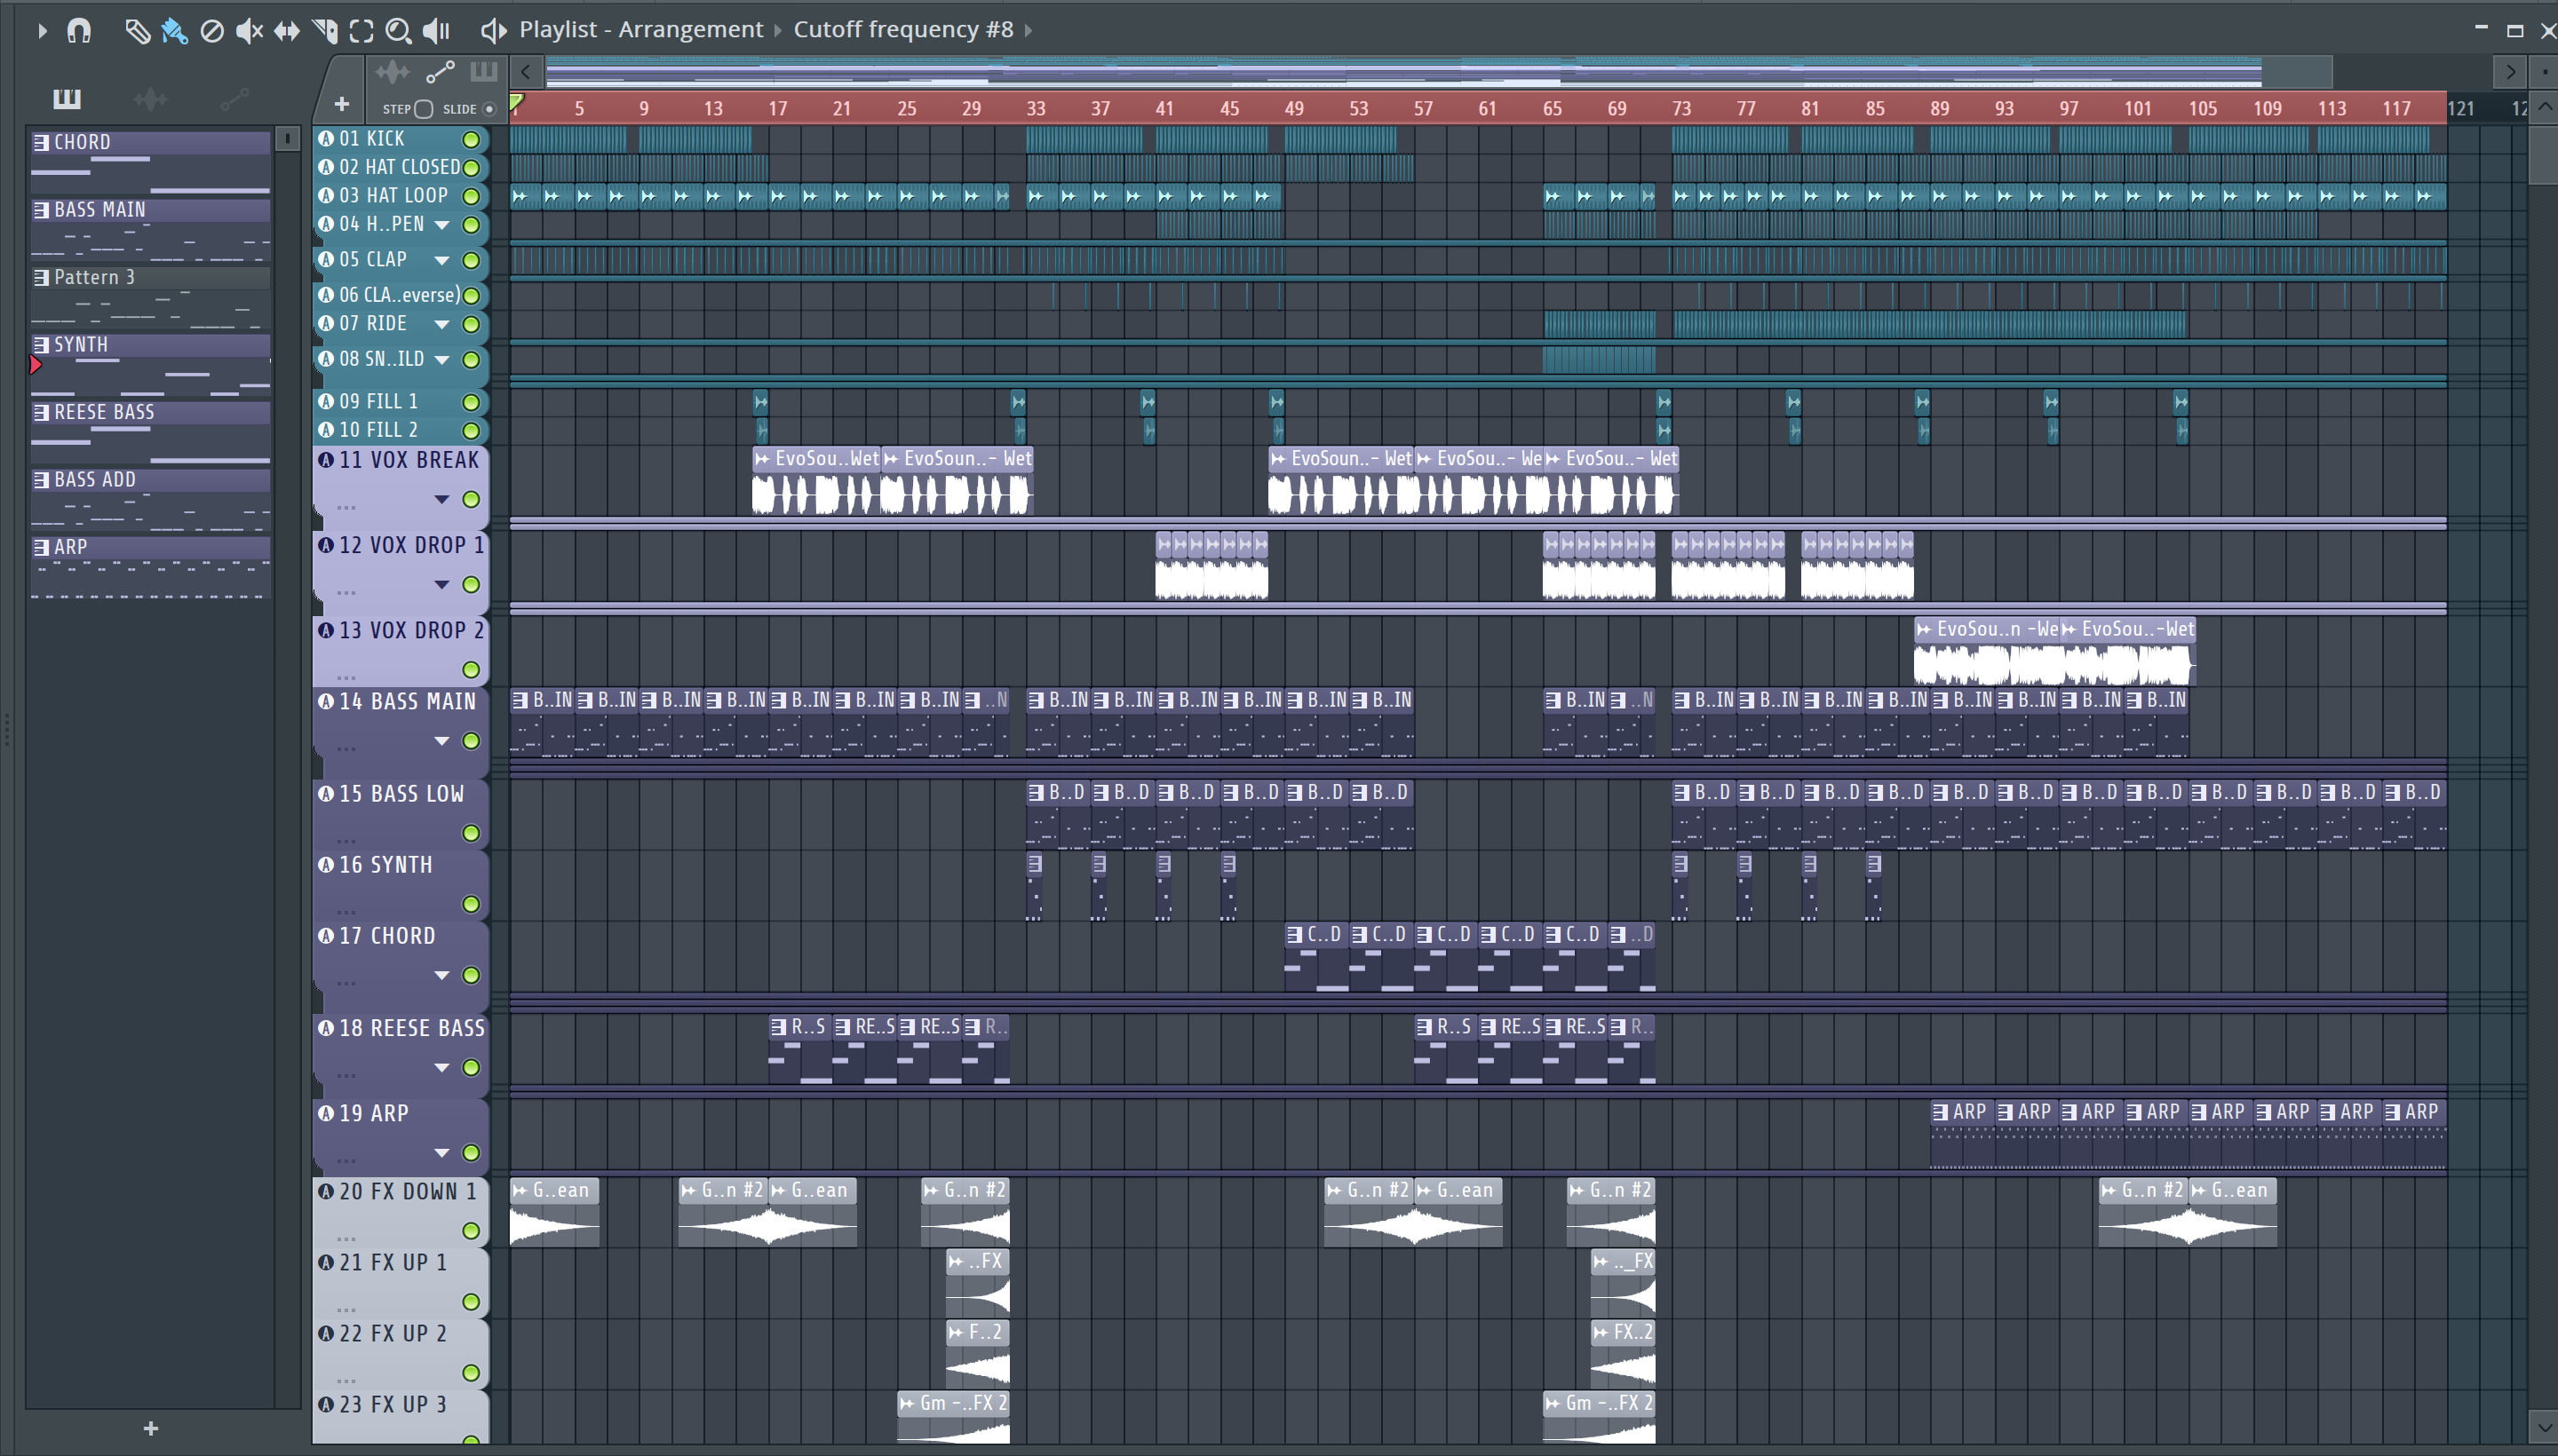Select the BASS MAIN pattern in picker

150,229
